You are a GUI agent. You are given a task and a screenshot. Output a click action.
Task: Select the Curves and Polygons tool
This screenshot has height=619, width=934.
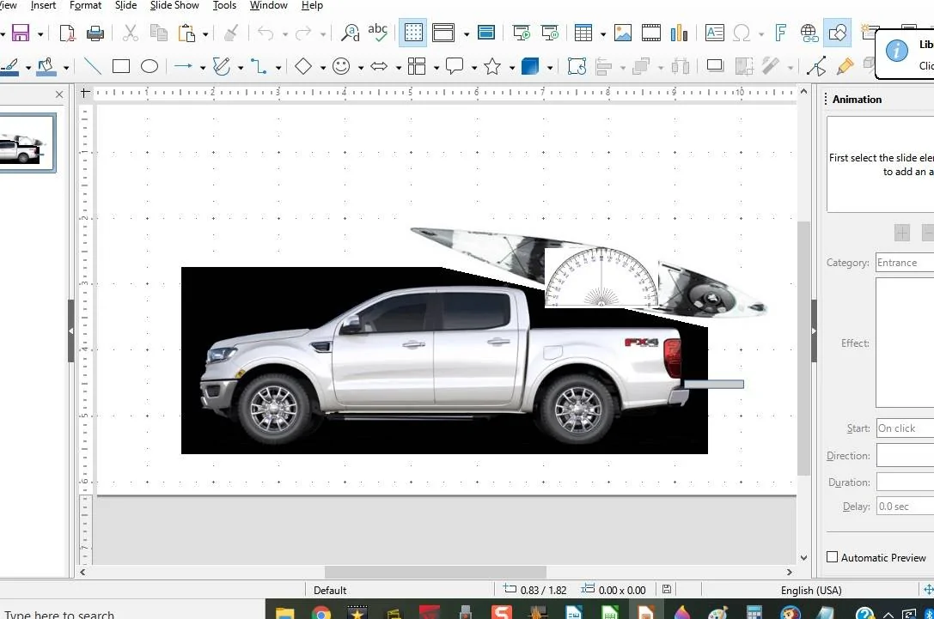click(222, 66)
